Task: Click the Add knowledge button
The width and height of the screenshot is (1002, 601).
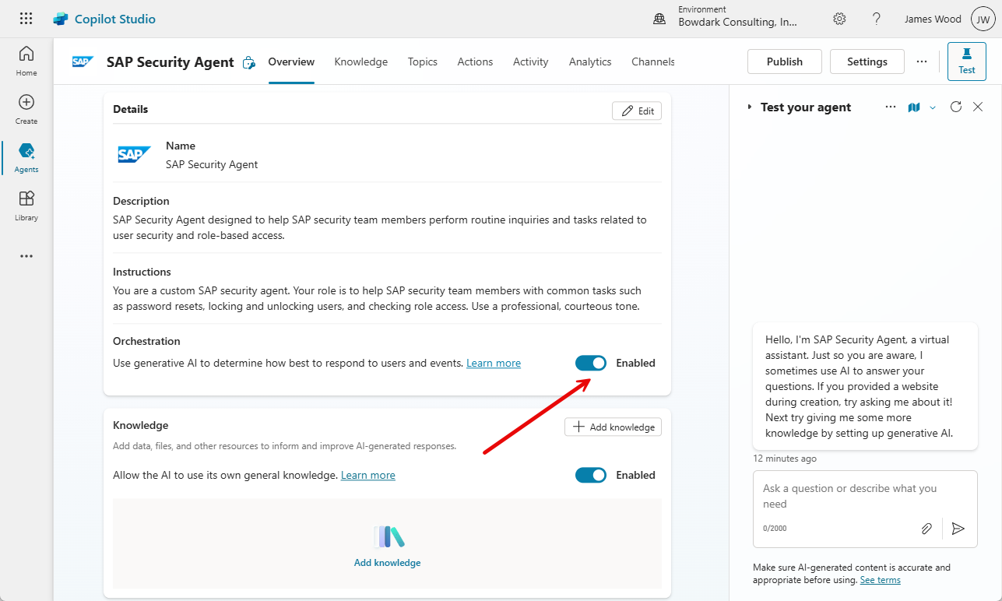Action: coord(613,427)
